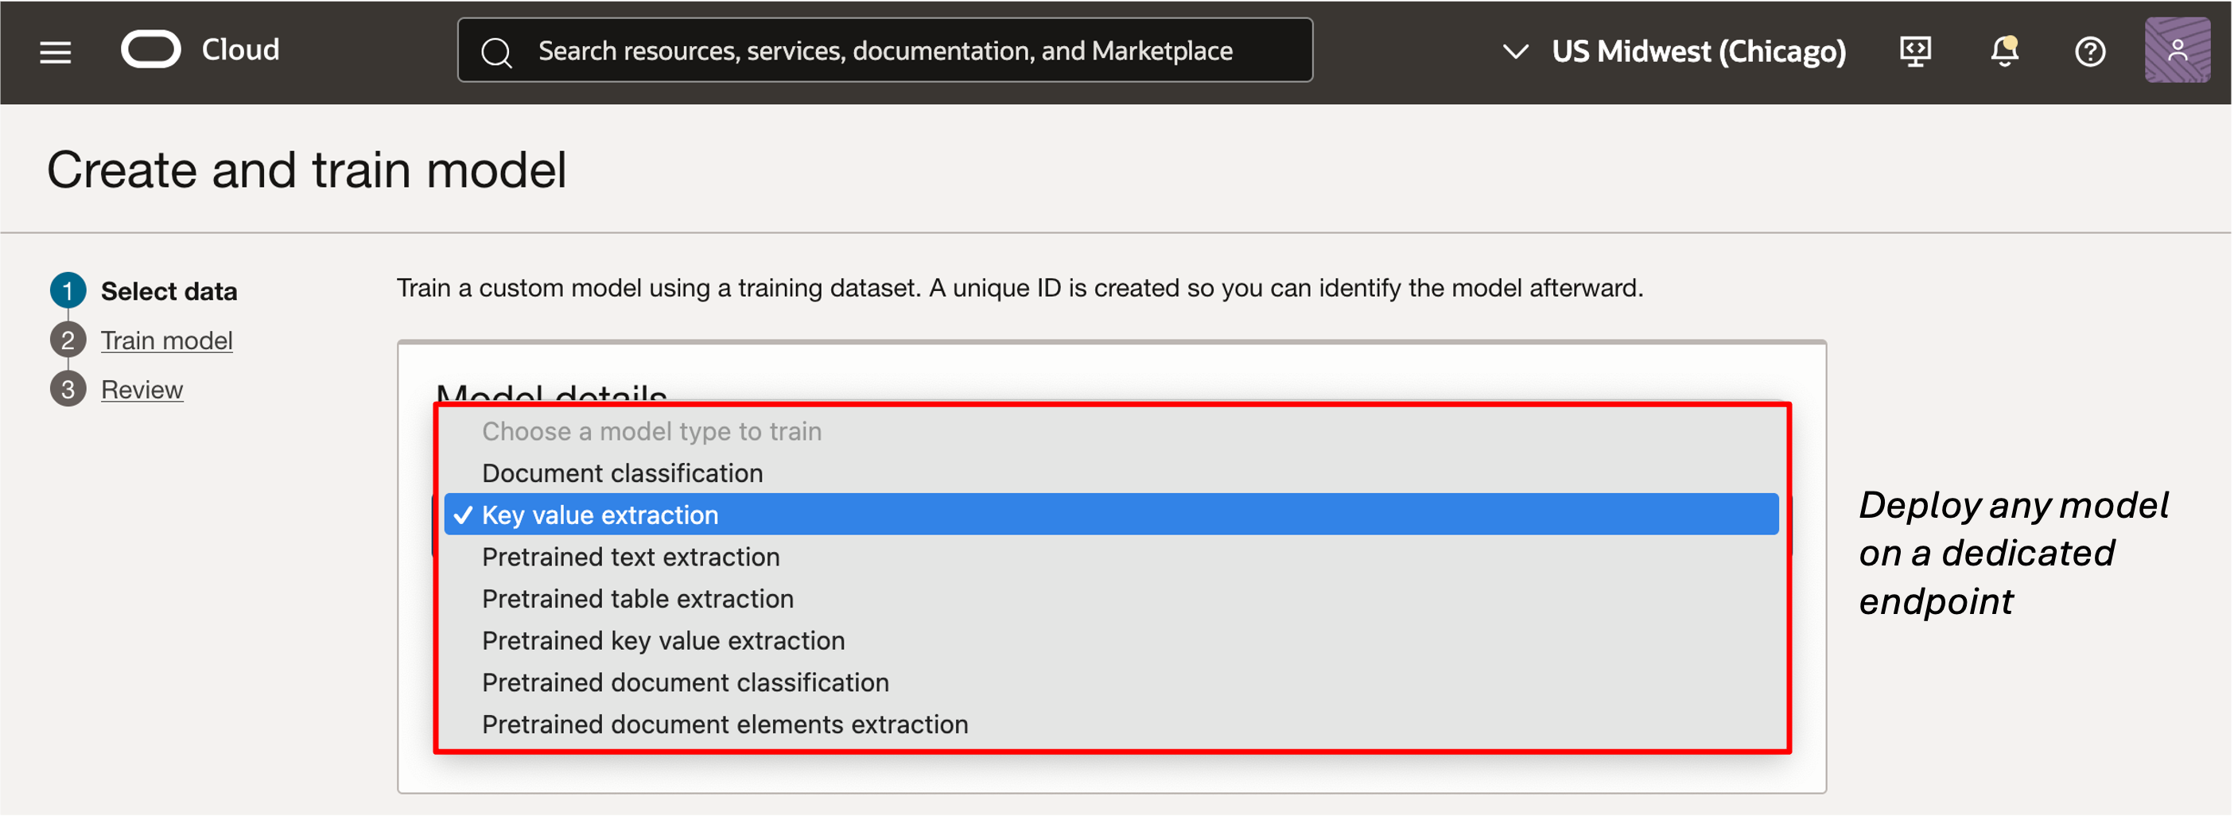Expand the US Midwest (Chicago) region selector
Viewport: 2234px width, 816px height.
pyautogui.click(x=1674, y=51)
